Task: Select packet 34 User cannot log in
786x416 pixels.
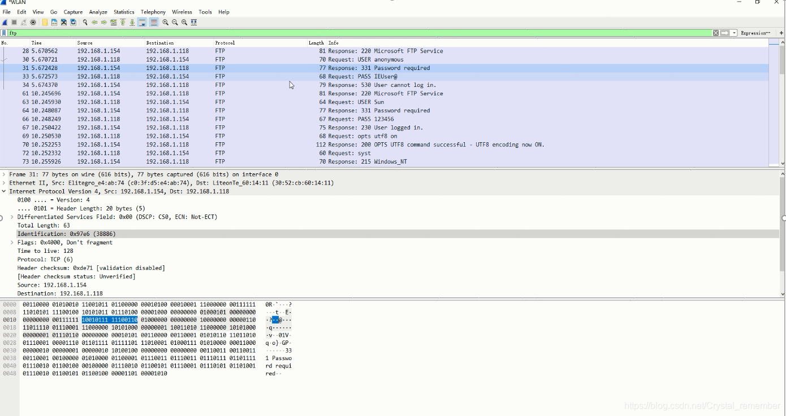Action: (385, 85)
